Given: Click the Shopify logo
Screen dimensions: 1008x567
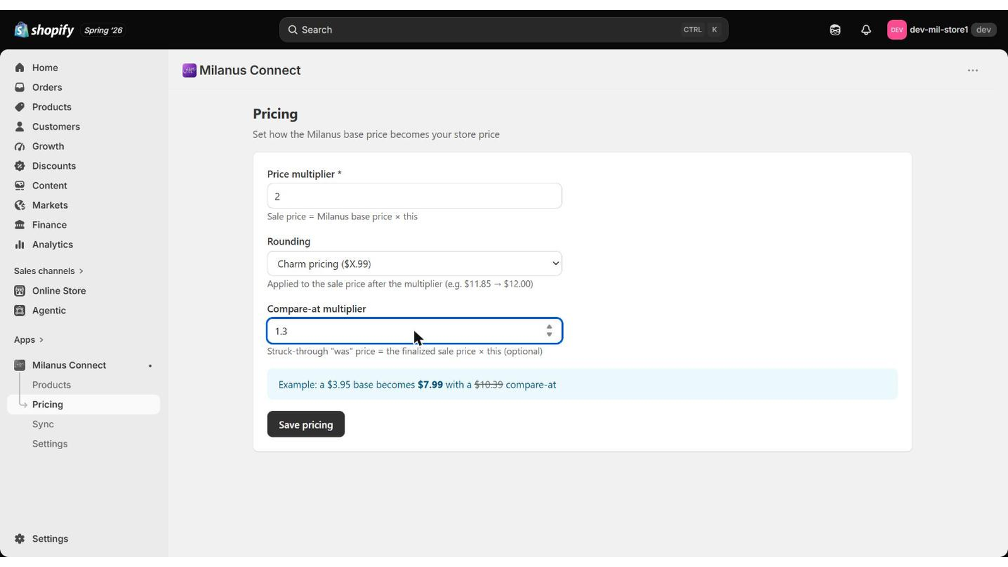Looking at the screenshot, I should point(44,30).
